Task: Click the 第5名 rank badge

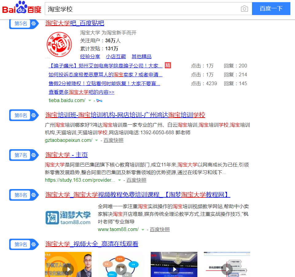Action: coord(24,24)
